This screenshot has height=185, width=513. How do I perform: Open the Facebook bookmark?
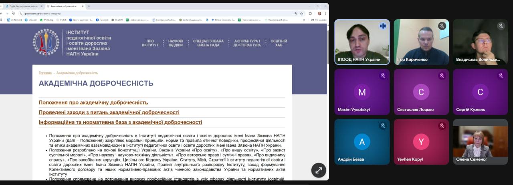tap(102, 20)
